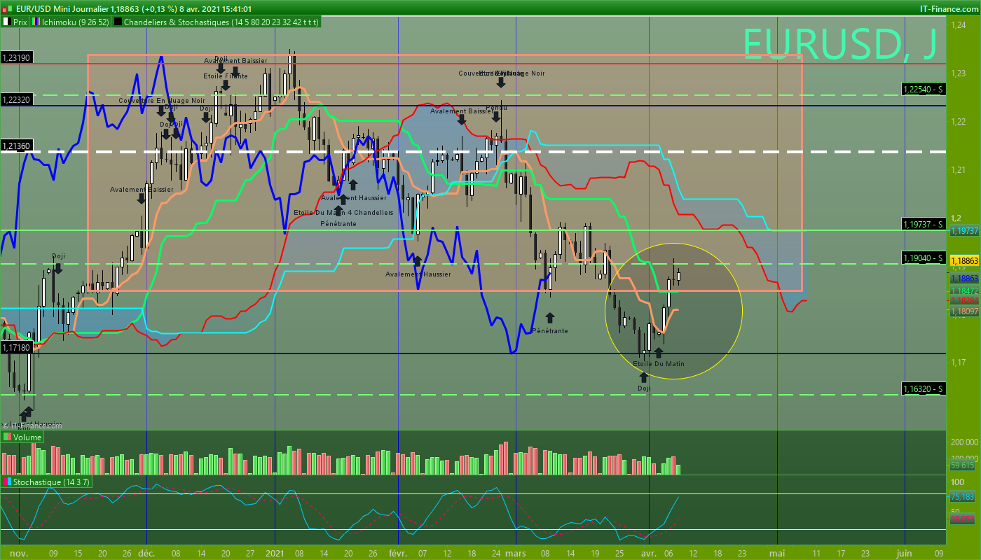Viewport: 981px width, 560px height.
Task: Click the mai label on the time axis
Action: click(x=777, y=553)
